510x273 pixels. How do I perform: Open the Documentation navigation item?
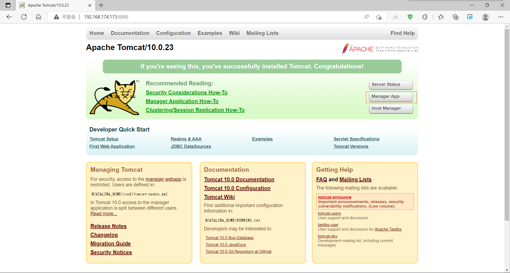coord(130,33)
